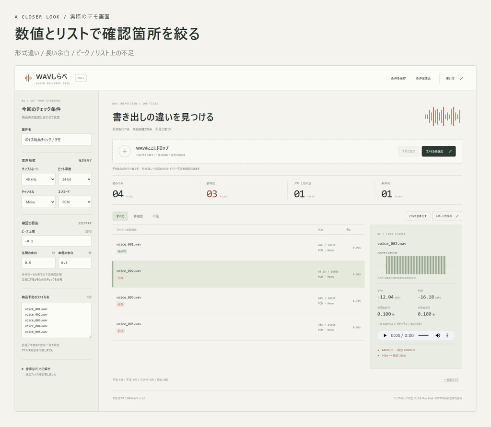Click the デモで試す button
Viewport: 491px width, 427px height.
click(409, 151)
